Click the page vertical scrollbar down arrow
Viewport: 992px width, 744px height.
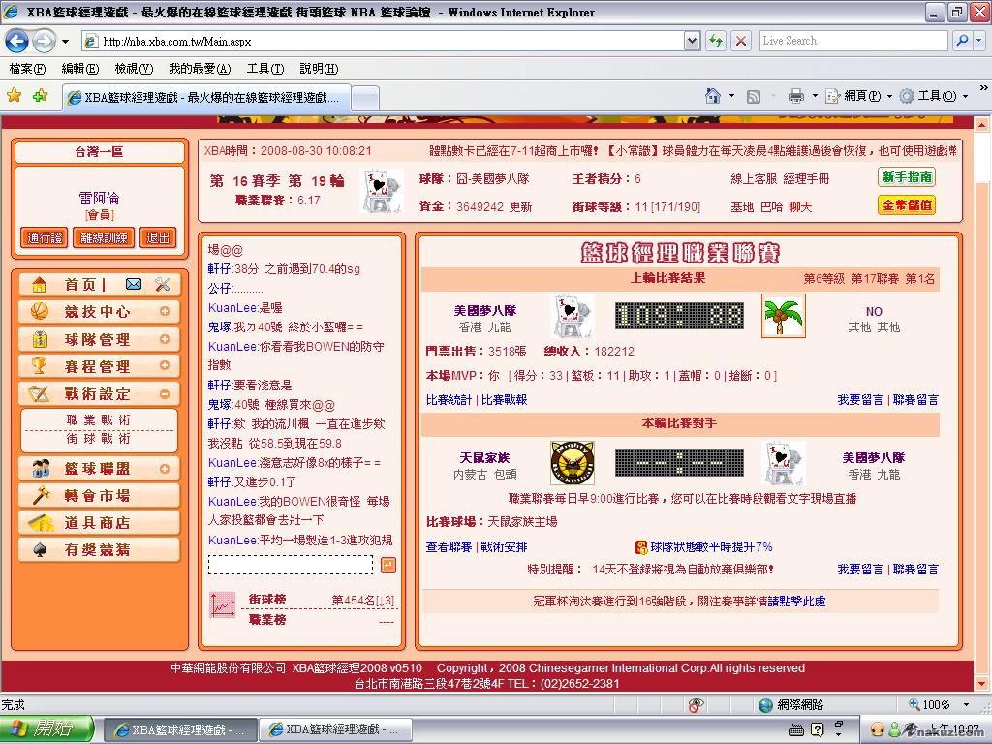pos(981,683)
